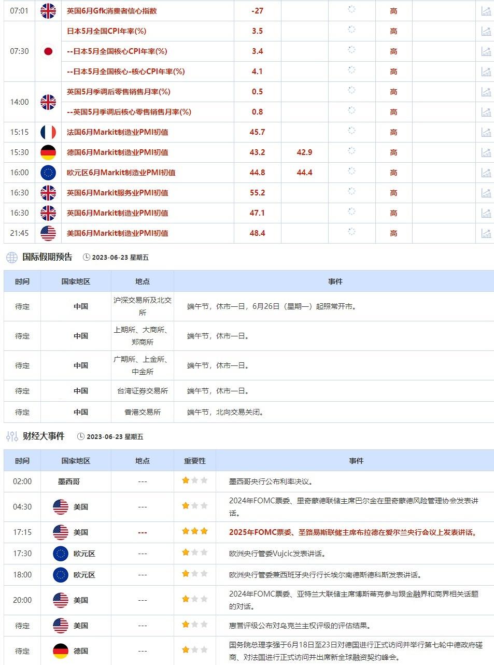Click the 42.9 forecast value for German PMI
Image resolution: width=494 pixels, height=665 pixels.
pyautogui.click(x=304, y=152)
